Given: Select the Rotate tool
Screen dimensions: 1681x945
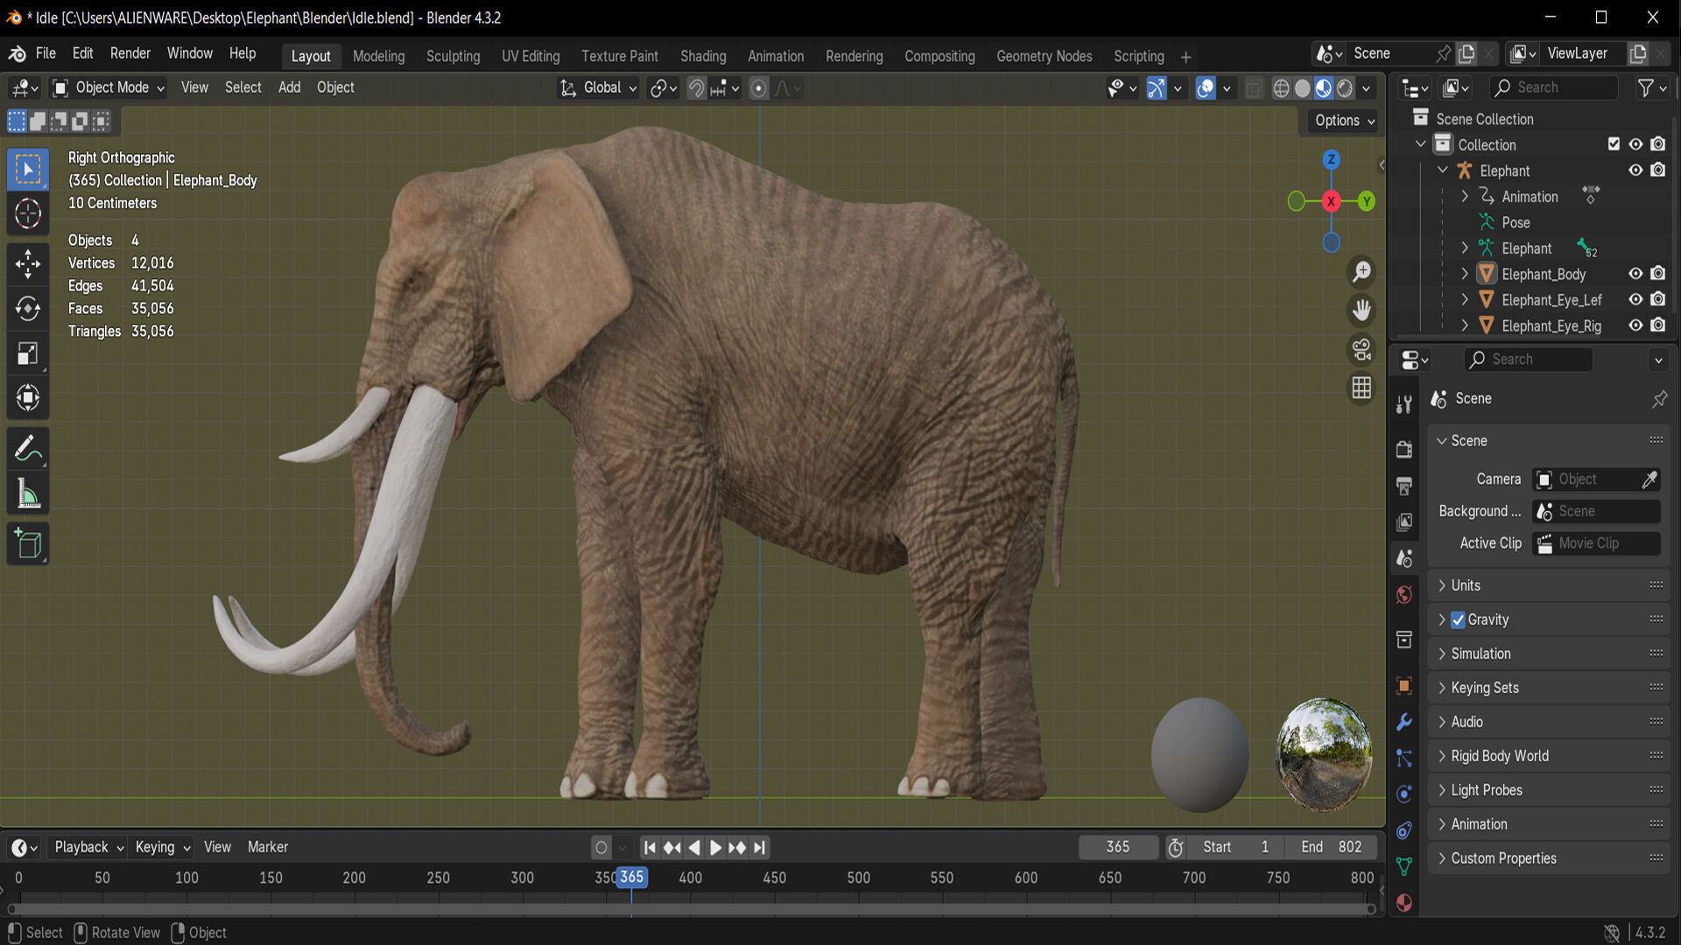Looking at the screenshot, I should click(28, 308).
